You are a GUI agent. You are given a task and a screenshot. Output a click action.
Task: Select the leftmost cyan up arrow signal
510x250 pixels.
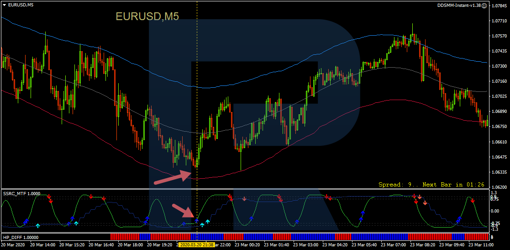pos(38,225)
